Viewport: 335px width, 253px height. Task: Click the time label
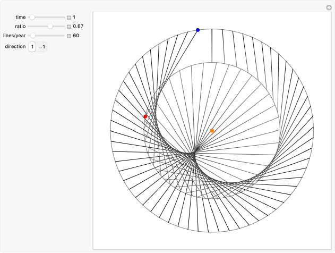(x=21, y=17)
